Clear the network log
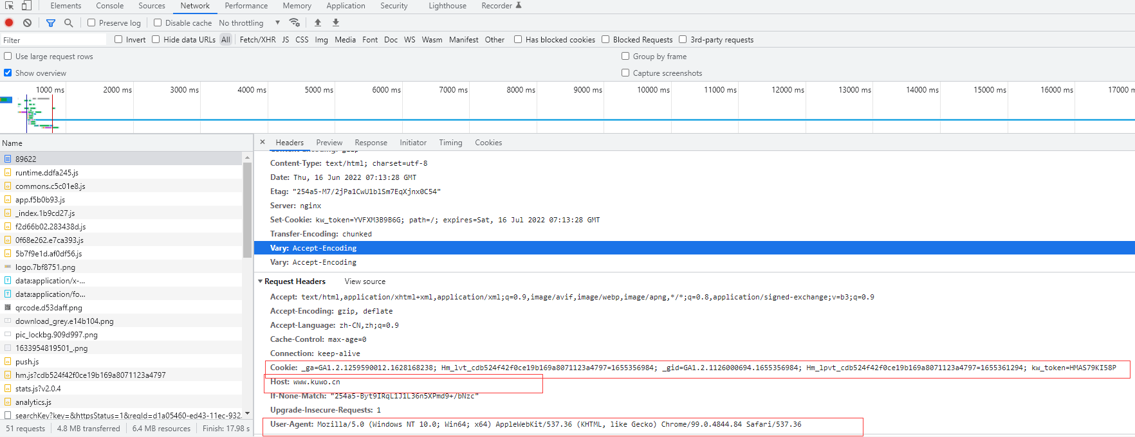 click(x=27, y=22)
